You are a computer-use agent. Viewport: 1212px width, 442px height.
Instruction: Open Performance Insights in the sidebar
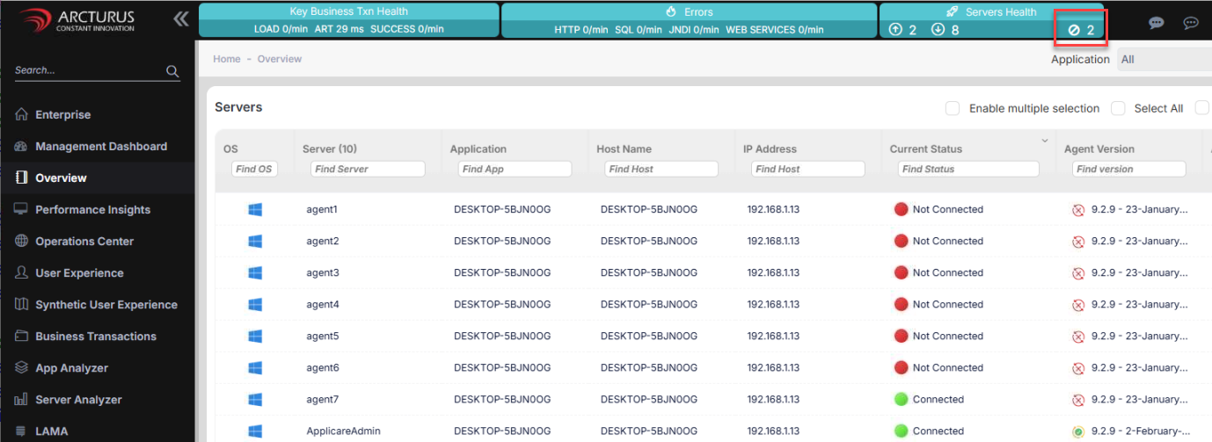pyautogui.click(x=92, y=210)
